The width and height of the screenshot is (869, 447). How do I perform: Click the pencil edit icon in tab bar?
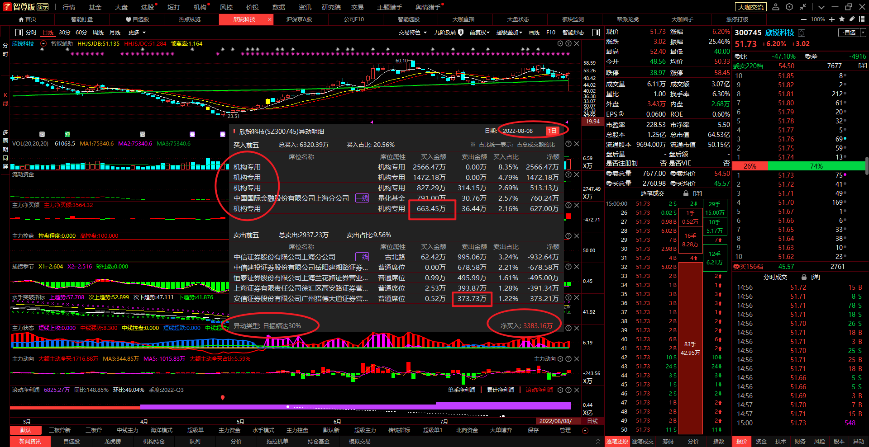tap(852, 19)
